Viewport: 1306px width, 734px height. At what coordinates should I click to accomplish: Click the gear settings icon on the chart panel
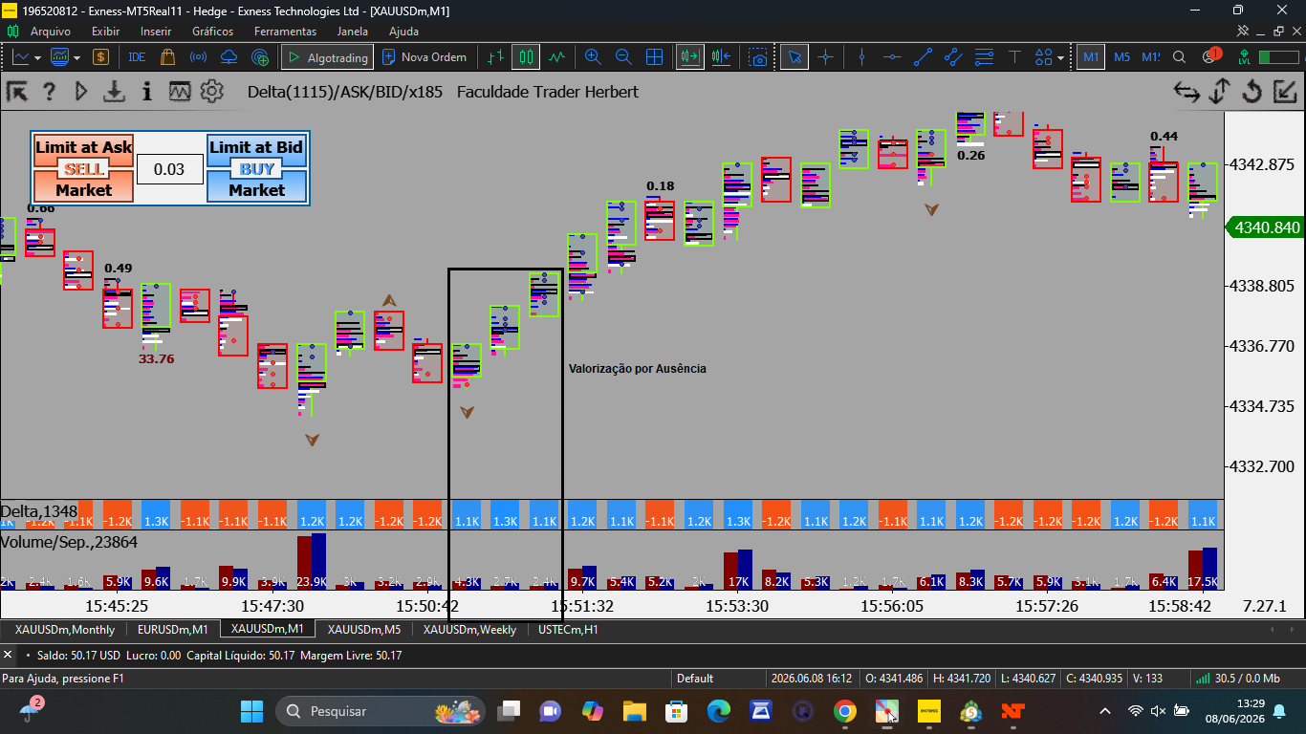pyautogui.click(x=212, y=92)
